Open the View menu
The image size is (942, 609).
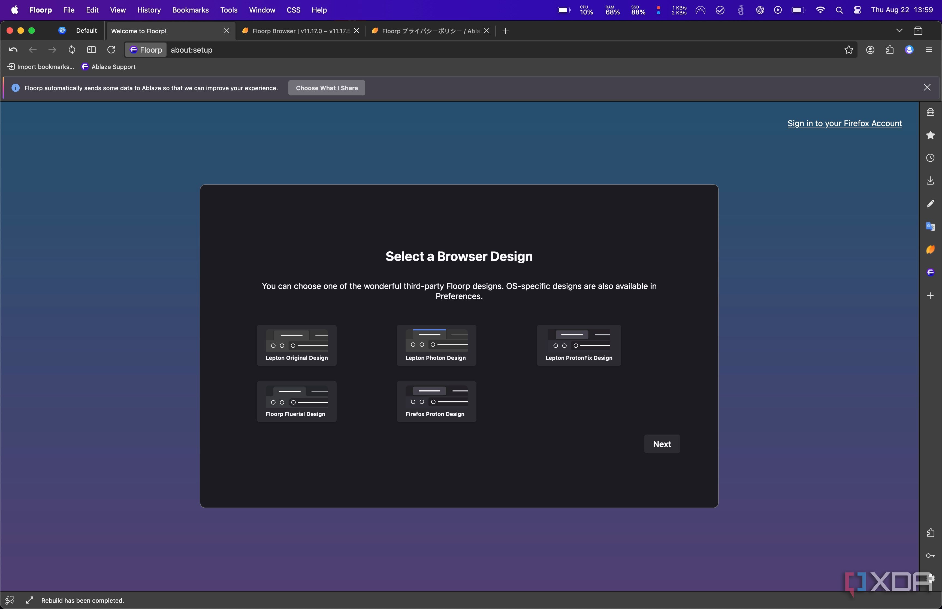118,10
